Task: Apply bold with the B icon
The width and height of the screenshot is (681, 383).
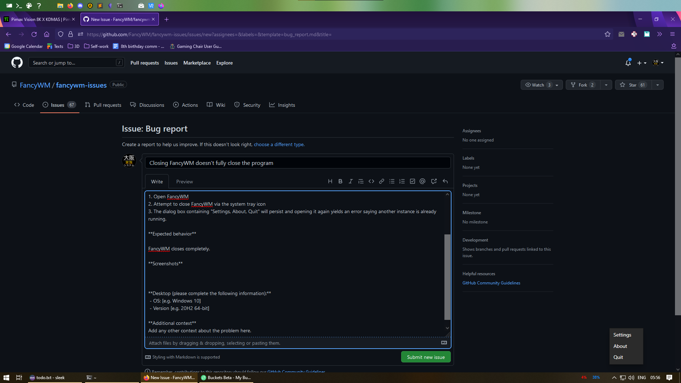Action: [340, 181]
